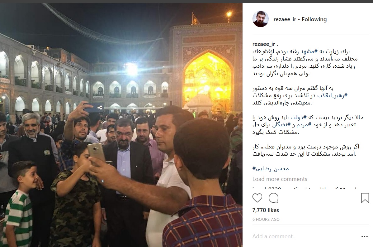Toggle the Following button
373x247 pixels.
coord(314,19)
